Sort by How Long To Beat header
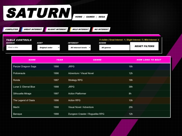The width and height of the screenshot is (182, 136). tap(149, 60)
